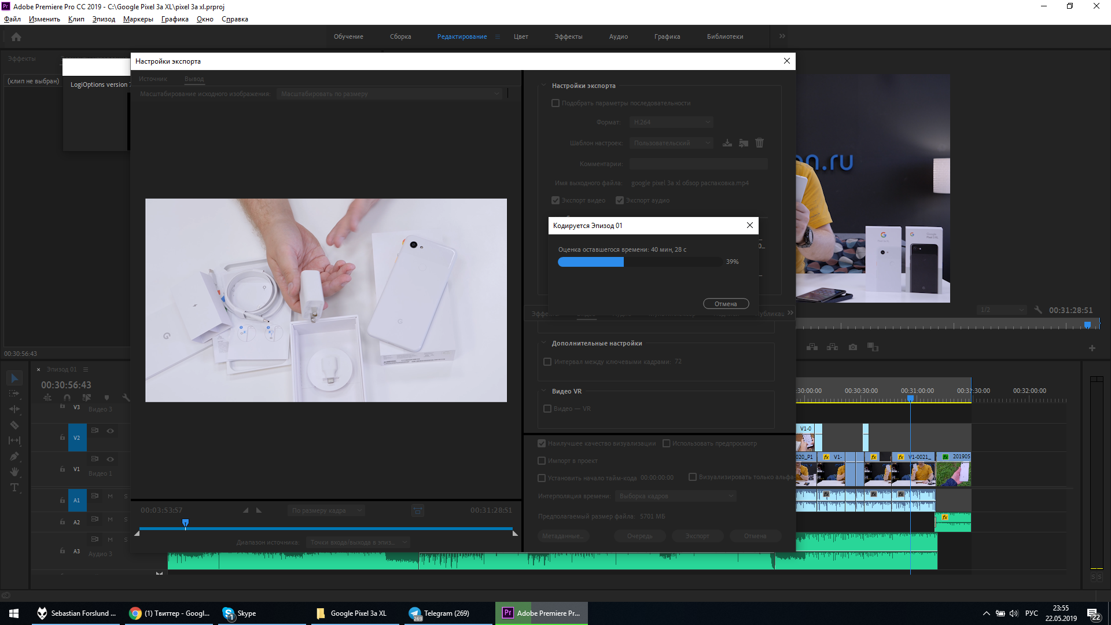Open program monitor resolution 1/2 dropdown
1111x625 pixels.
pyautogui.click(x=1002, y=310)
